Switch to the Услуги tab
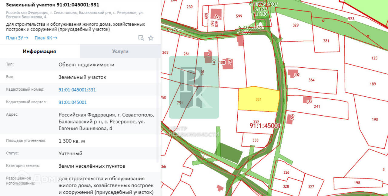The height and width of the screenshot is (196, 388). [x=120, y=51]
